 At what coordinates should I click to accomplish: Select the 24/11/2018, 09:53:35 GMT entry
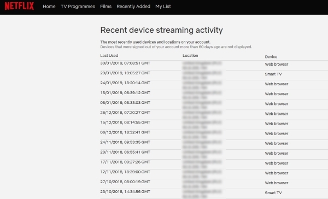coord(125,142)
